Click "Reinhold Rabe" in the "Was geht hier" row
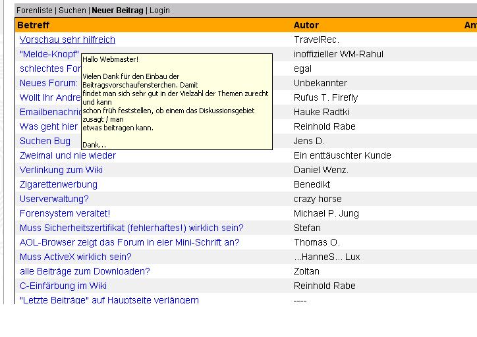 (x=325, y=126)
